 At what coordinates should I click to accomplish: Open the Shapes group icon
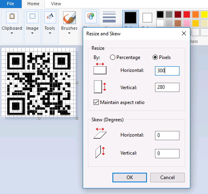[91, 17]
